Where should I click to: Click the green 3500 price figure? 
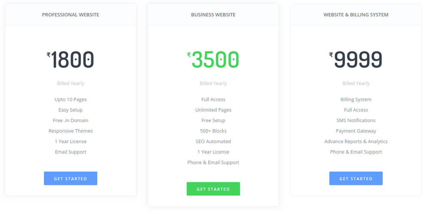click(x=215, y=60)
